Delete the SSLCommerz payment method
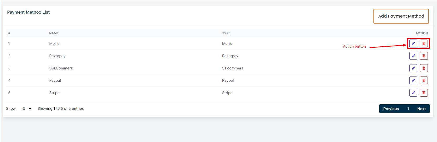Screen dimensions: 437x142 [x=424, y=68]
